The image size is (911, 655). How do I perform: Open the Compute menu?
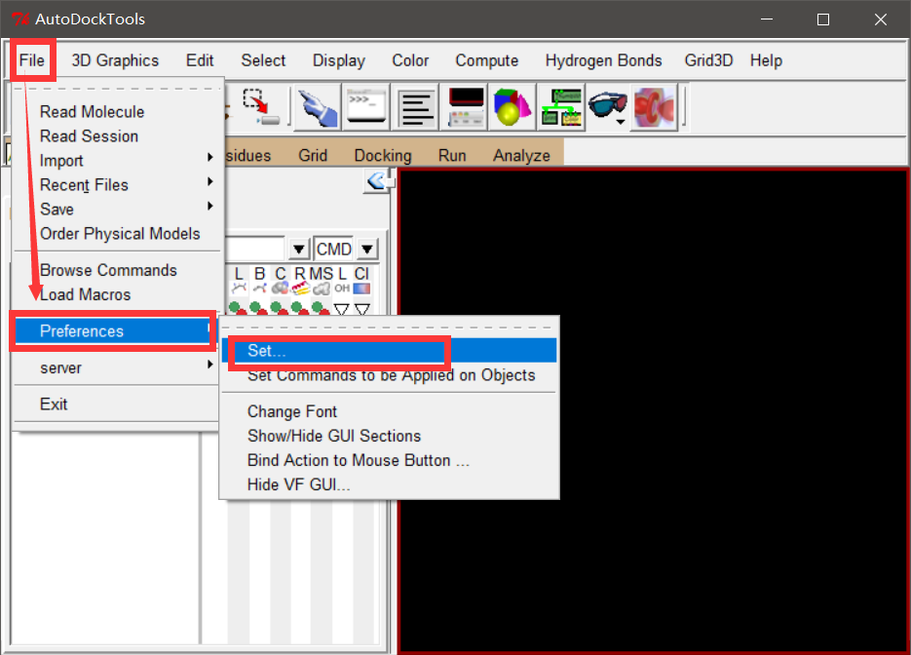tap(487, 60)
